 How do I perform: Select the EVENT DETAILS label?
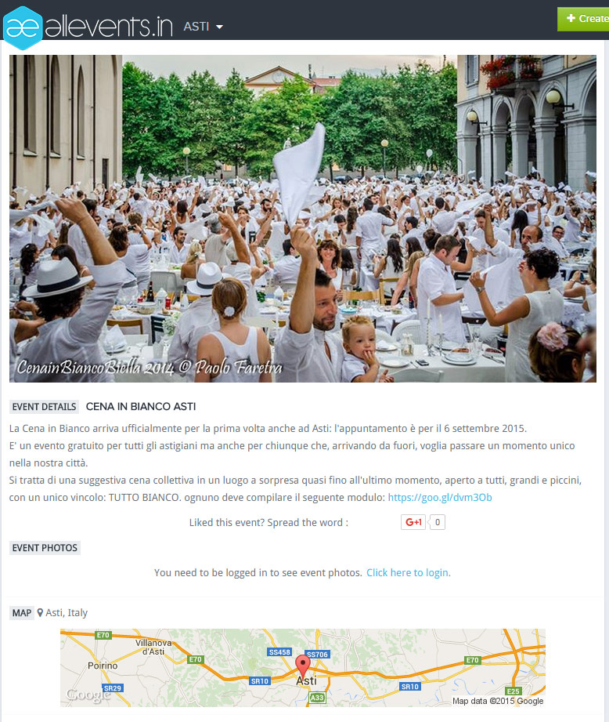[44, 407]
